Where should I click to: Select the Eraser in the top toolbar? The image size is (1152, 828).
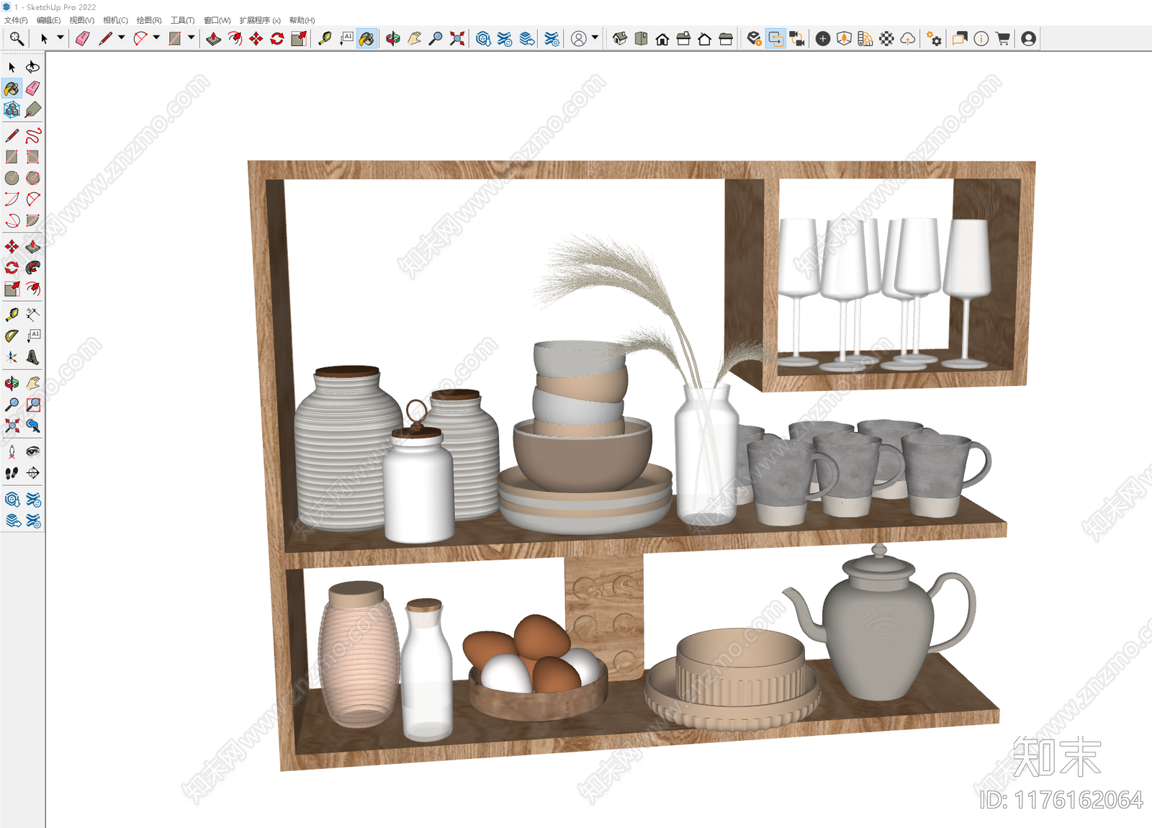click(x=82, y=39)
